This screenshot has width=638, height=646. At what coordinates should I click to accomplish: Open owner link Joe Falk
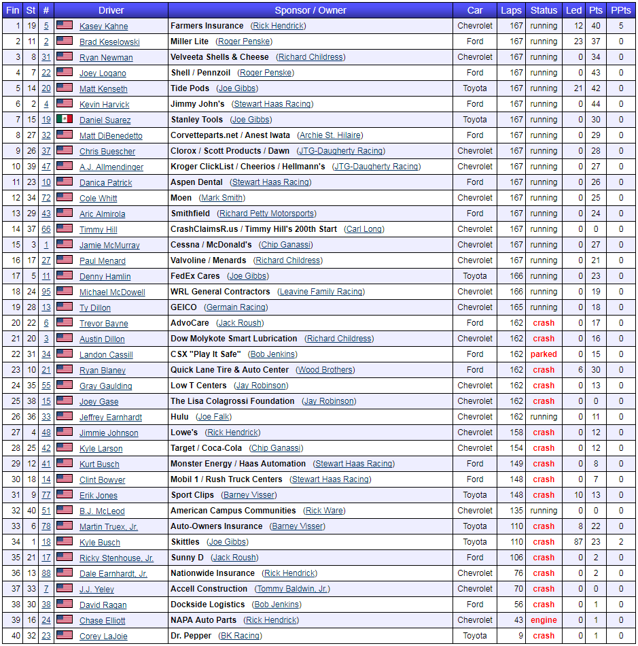(214, 417)
